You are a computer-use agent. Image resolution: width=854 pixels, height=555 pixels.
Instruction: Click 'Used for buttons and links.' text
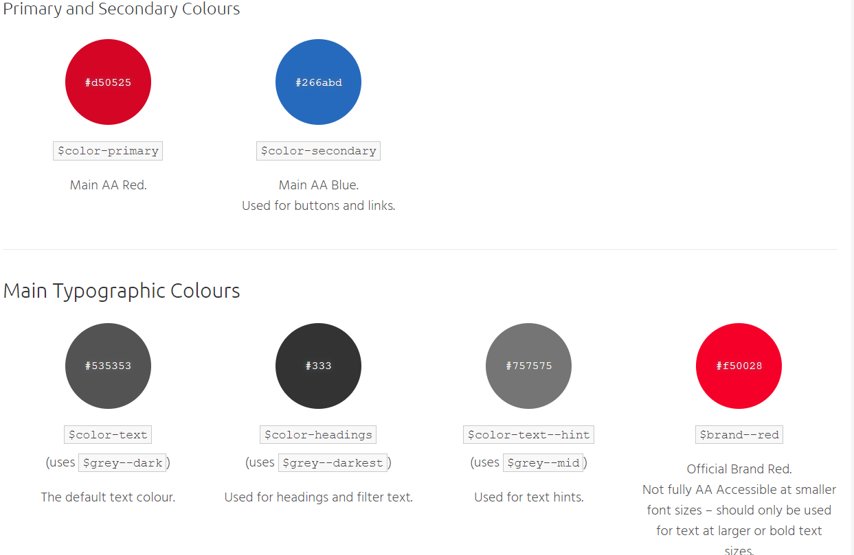pos(318,206)
